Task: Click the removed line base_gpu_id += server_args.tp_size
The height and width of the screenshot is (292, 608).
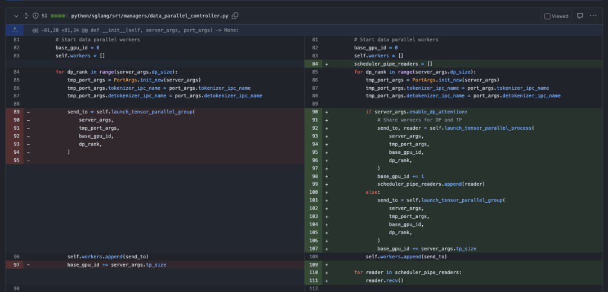Action: pos(117,264)
